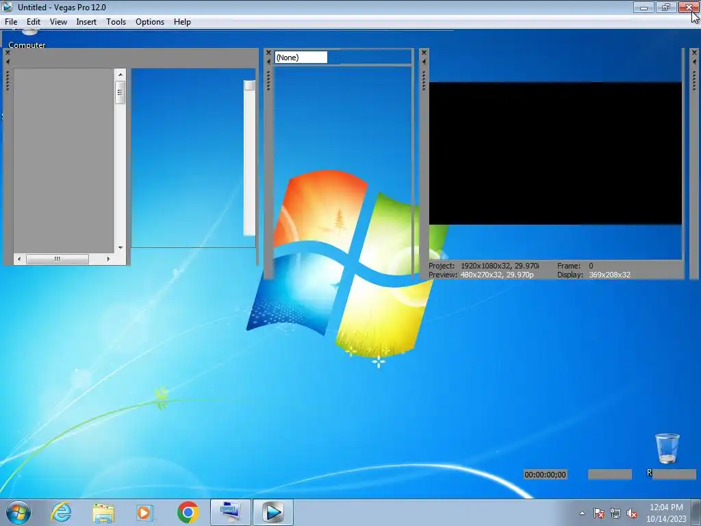Screen dimensions: 701x526
Task: Restore down the Vegas Pro window
Action: pyautogui.click(x=665, y=8)
